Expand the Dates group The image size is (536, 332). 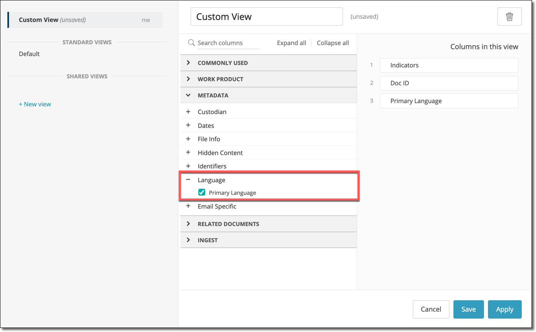tap(188, 125)
